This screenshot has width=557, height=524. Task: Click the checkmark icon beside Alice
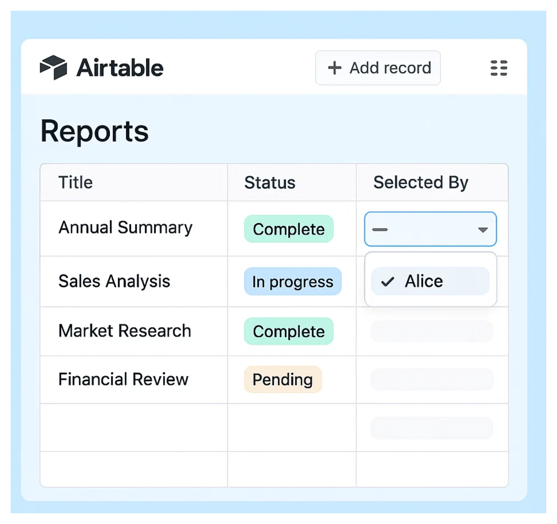point(387,282)
